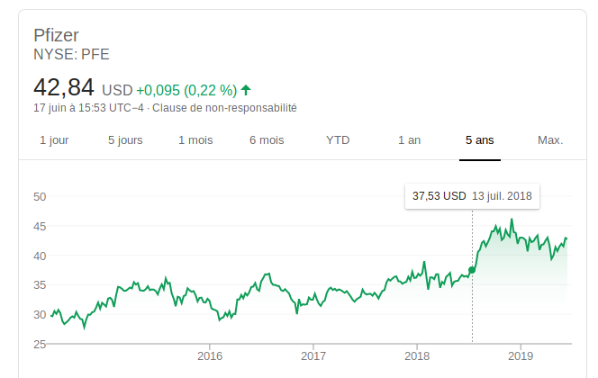Viewport: 598px width, 378px height.
Task: Click the 2016 label on the x-axis
Action: [x=209, y=356]
